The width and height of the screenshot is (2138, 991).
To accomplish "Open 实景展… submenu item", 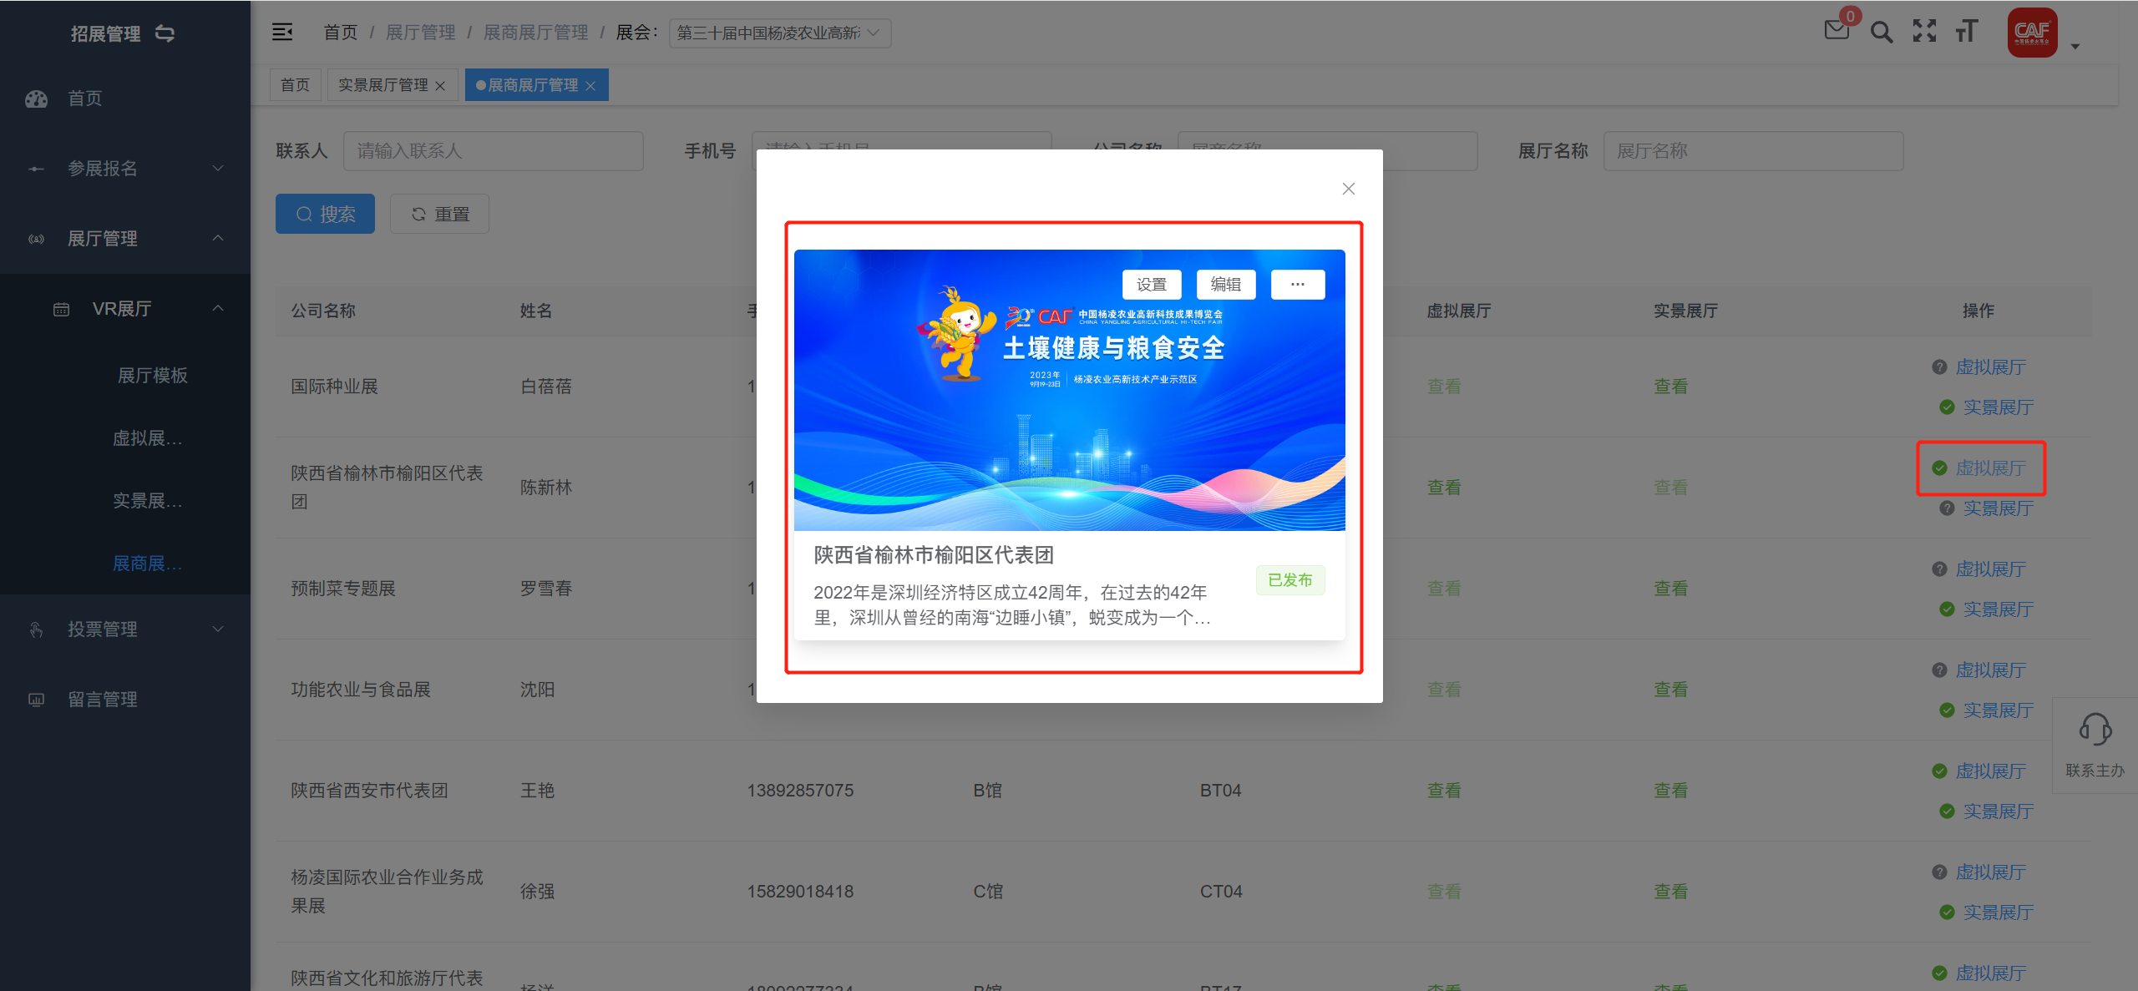I will (147, 501).
